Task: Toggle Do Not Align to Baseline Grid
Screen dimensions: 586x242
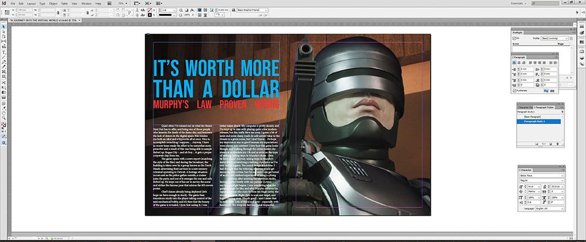Action: click(x=546, y=91)
